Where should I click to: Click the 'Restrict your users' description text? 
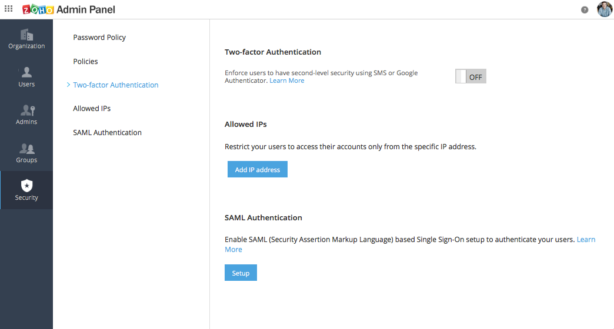tap(351, 147)
